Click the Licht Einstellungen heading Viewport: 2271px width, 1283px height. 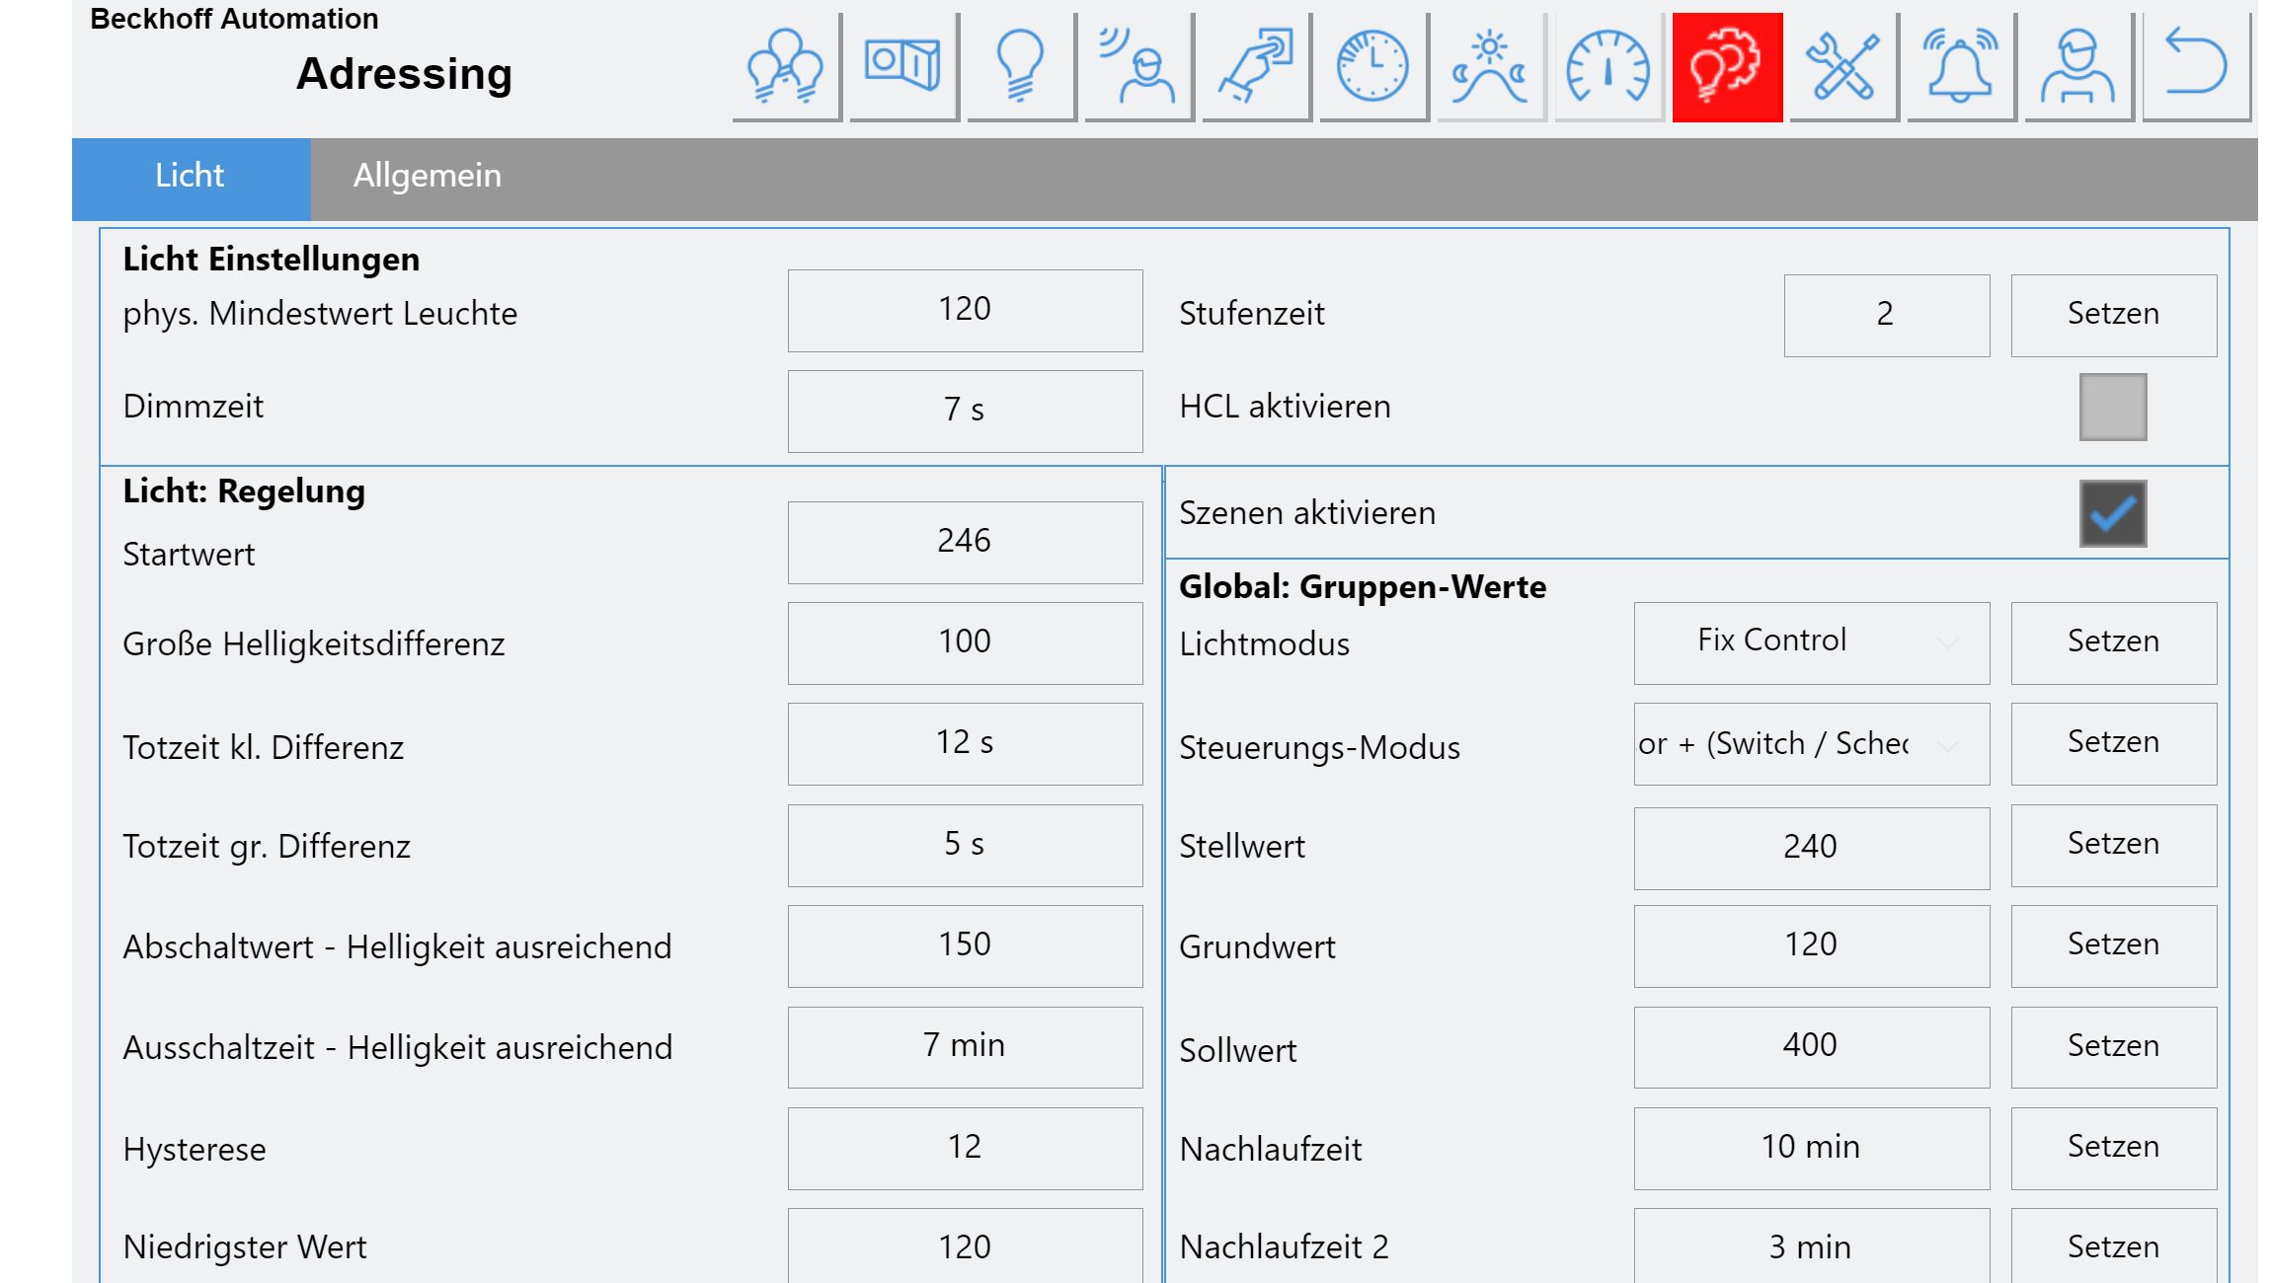272,260
